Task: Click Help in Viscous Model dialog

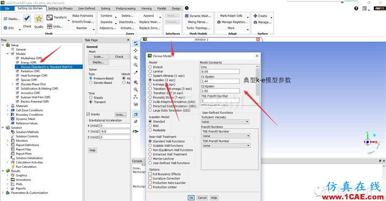Action: (214, 198)
